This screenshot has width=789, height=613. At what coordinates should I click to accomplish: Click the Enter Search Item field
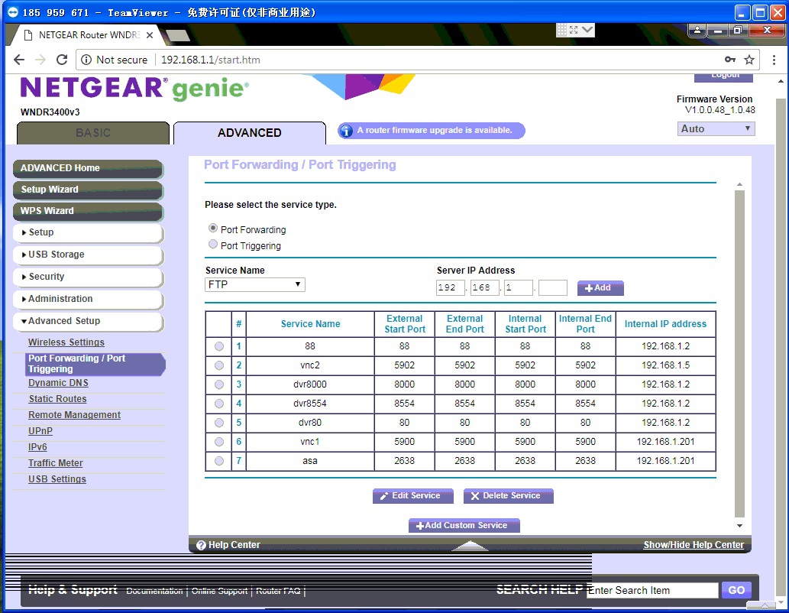tap(652, 590)
